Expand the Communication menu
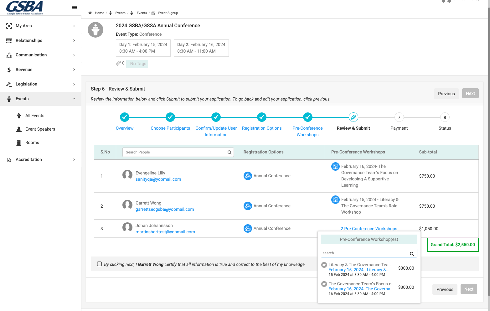 click(41, 55)
